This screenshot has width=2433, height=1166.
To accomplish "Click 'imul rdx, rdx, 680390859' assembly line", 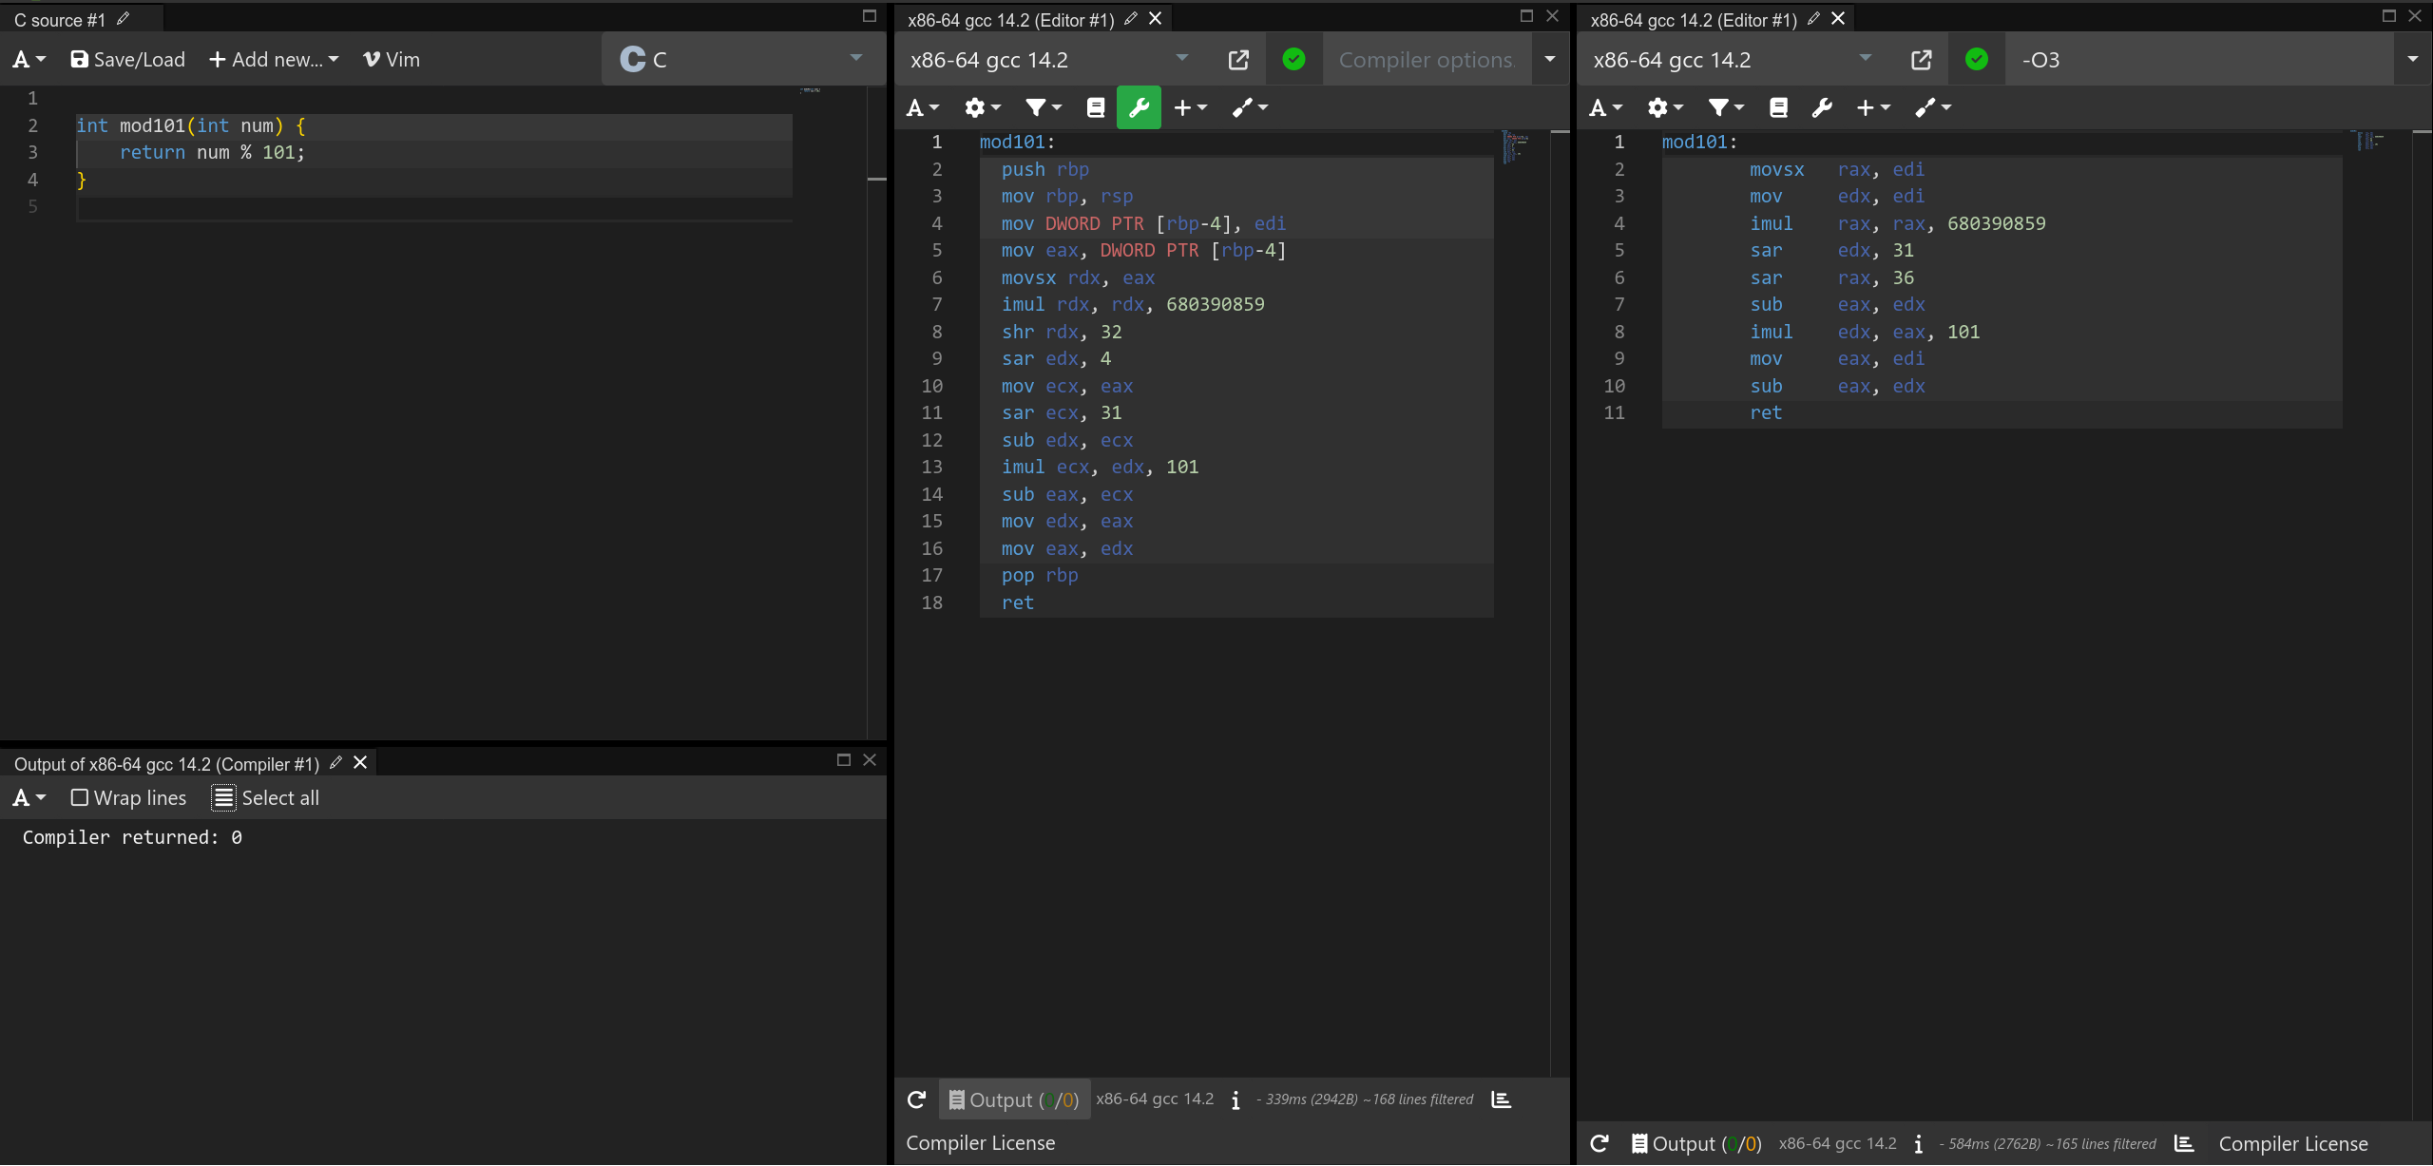I will [1132, 305].
